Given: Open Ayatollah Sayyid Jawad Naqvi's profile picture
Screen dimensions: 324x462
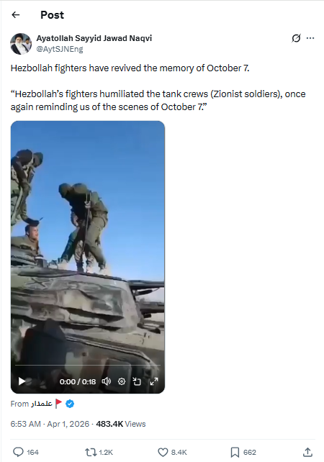Looking at the screenshot, I should 21,44.
